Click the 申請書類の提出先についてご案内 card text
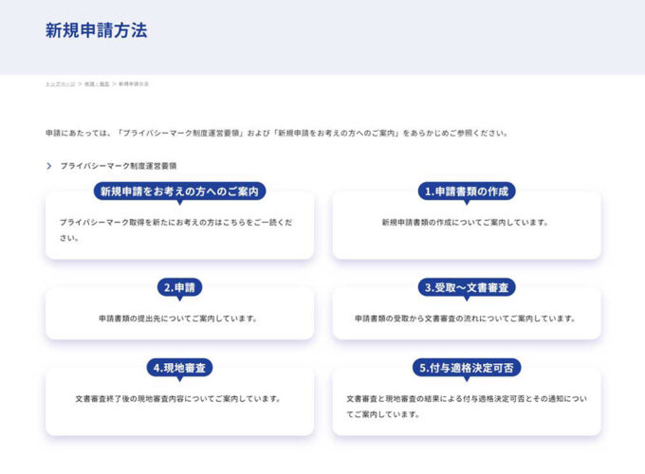The image size is (645, 474). click(x=179, y=319)
